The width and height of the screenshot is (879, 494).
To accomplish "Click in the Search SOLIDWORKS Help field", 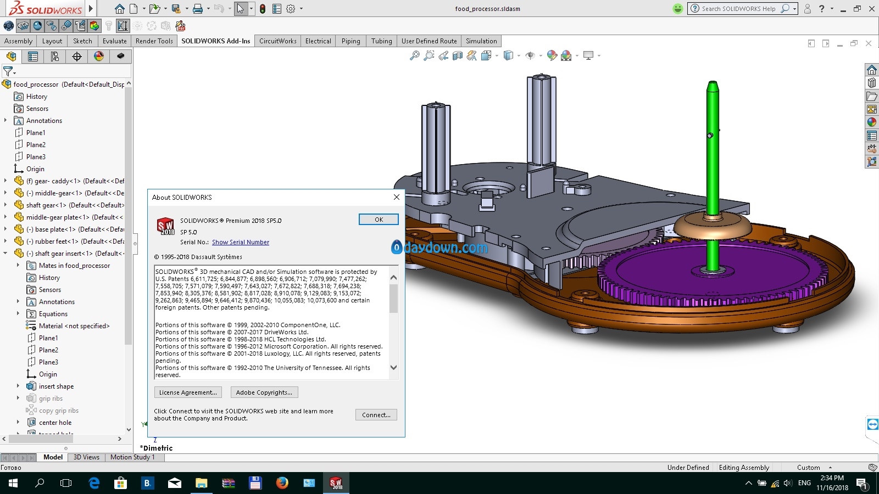I will [x=739, y=9].
